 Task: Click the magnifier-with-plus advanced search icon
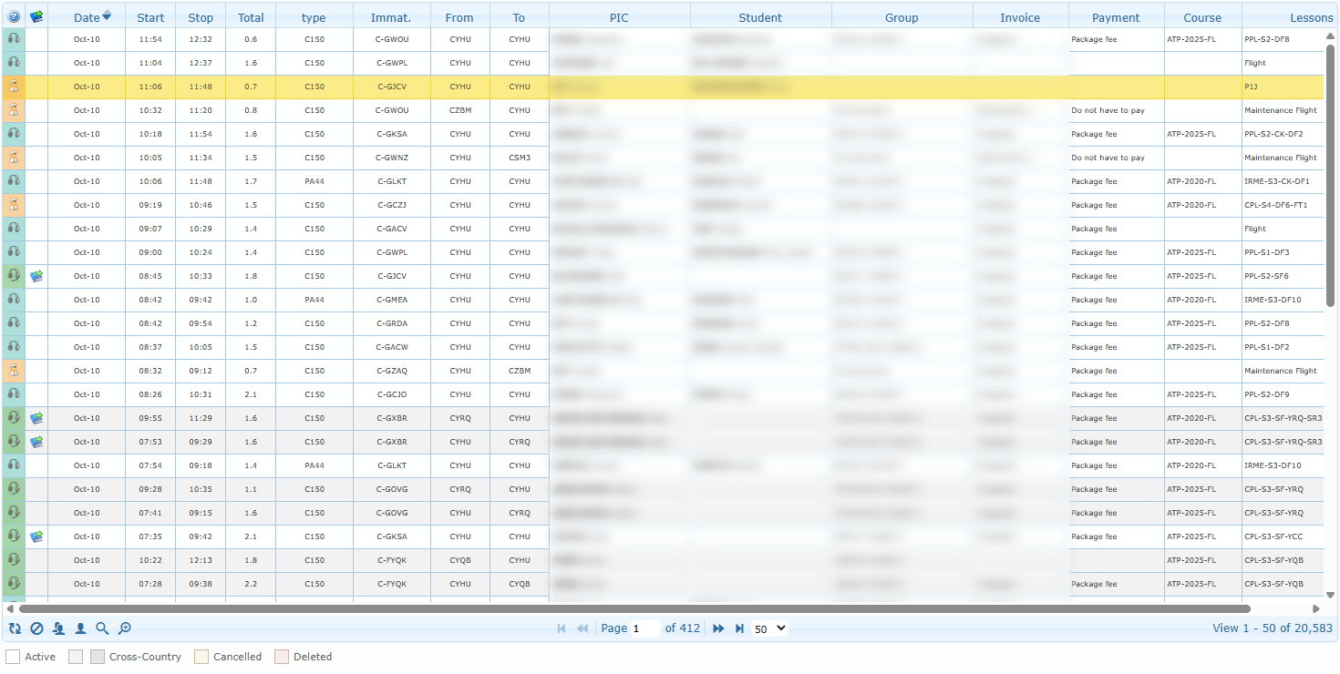click(125, 628)
